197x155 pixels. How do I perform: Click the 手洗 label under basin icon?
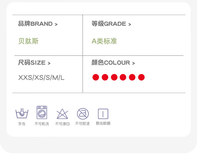click(x=22, y=124)
